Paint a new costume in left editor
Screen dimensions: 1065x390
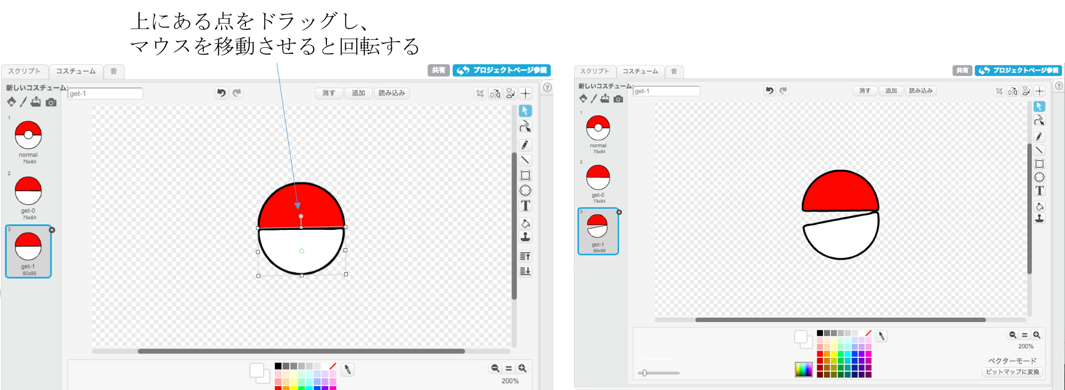tap(23, 102)
